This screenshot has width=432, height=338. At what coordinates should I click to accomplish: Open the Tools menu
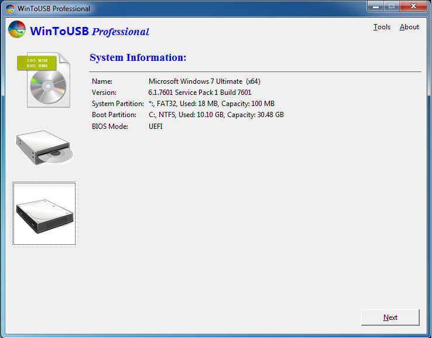(x=382, y=27)
